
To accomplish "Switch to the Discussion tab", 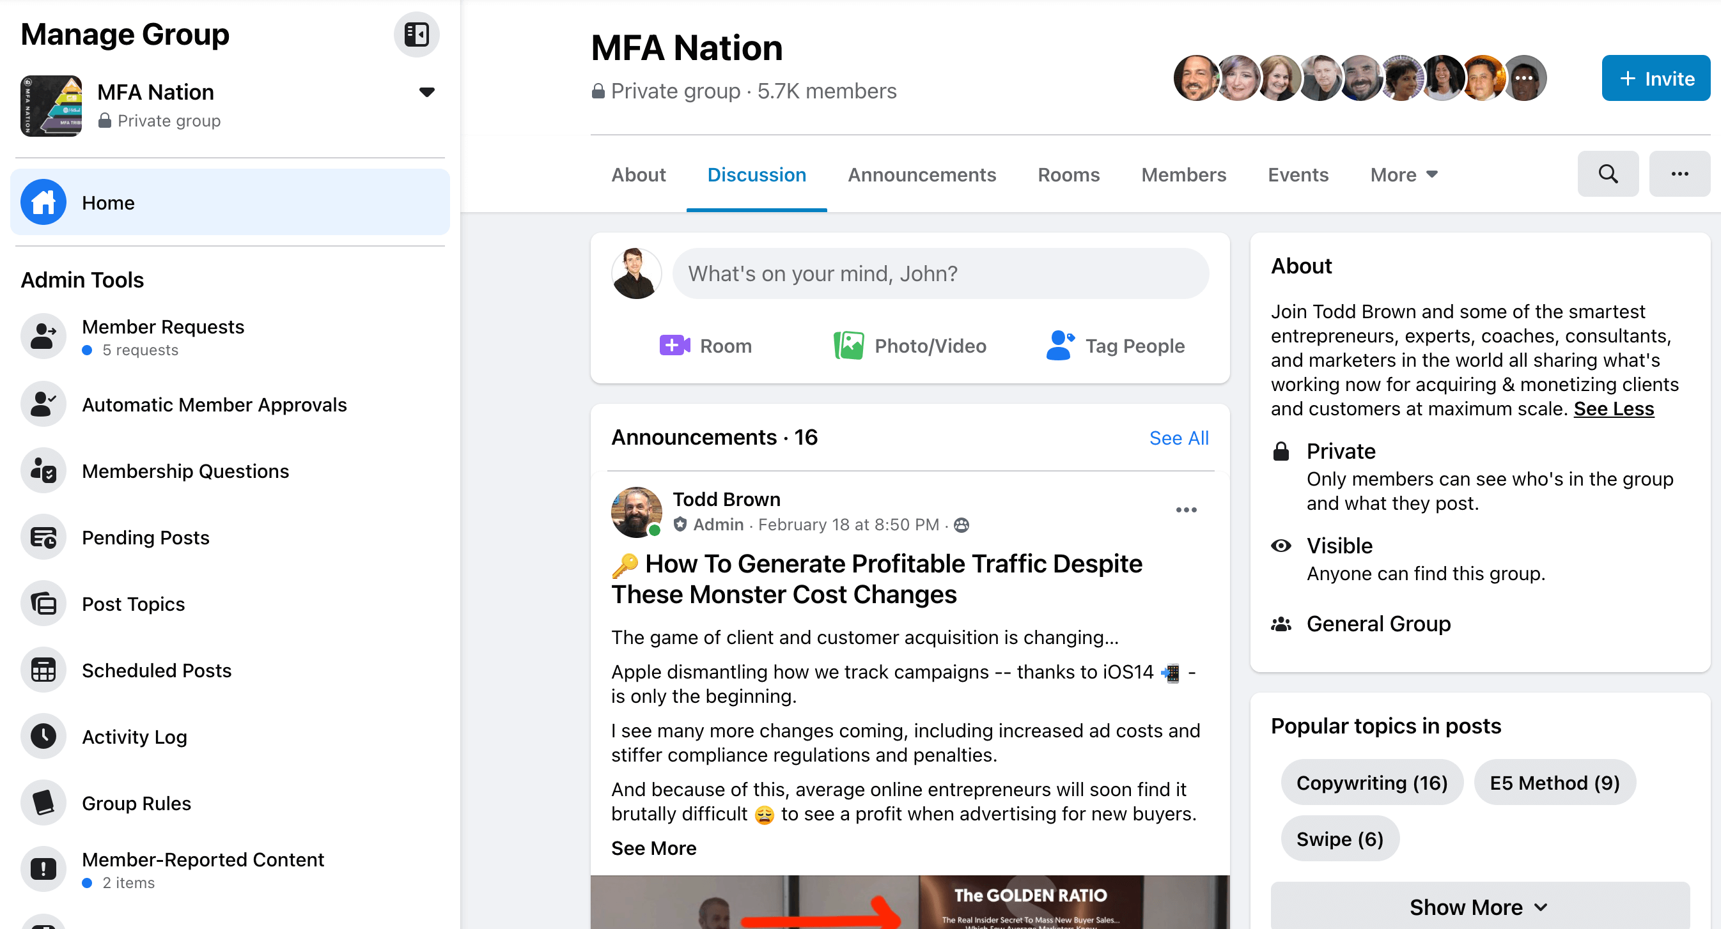I will tap(756, 175).
